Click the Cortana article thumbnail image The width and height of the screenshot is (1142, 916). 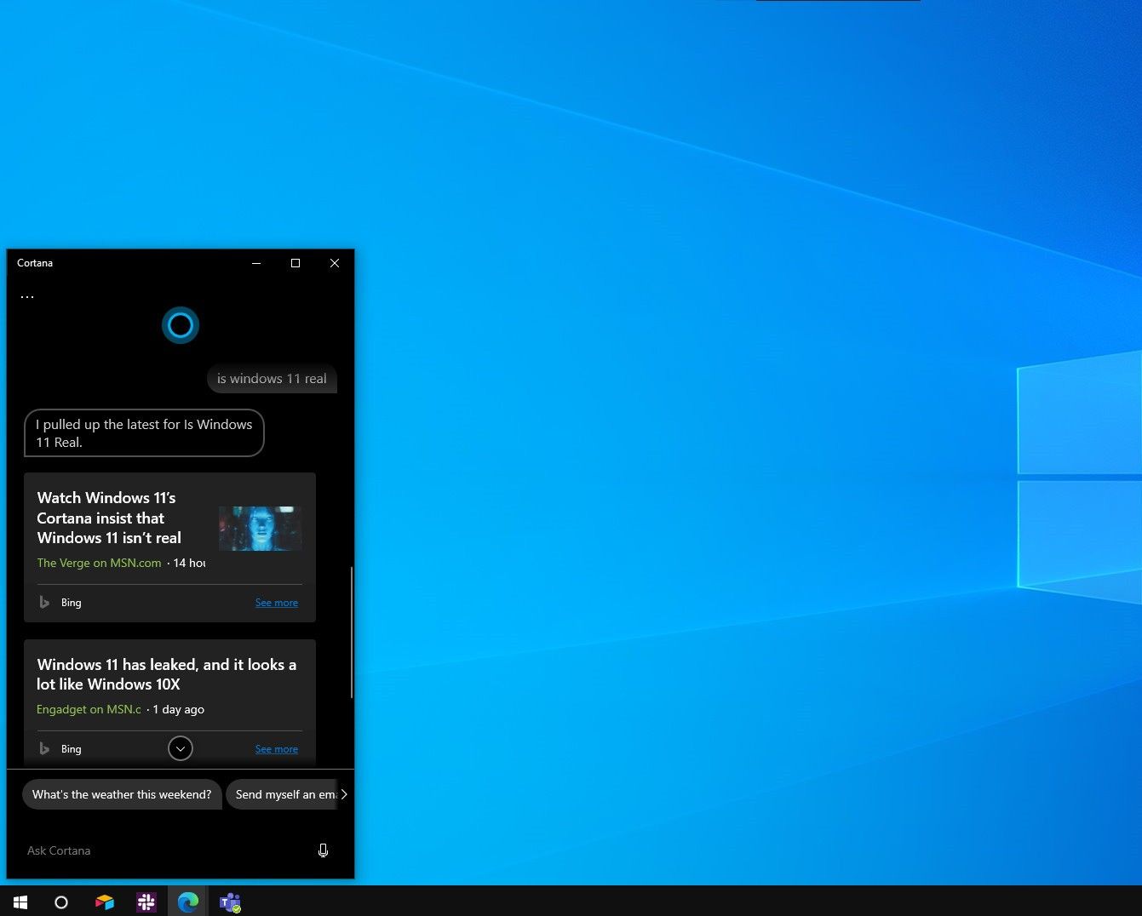pos(261,528)
